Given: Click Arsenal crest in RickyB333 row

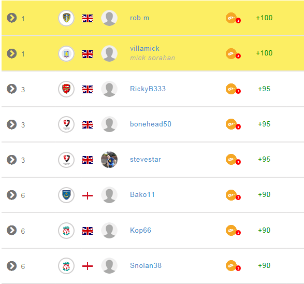Looking at the screenshot, I should [66, 89].
